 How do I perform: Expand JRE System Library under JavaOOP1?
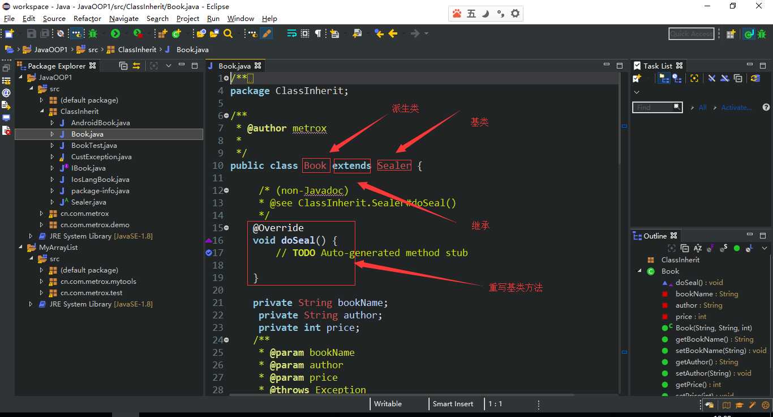coord(31,236)
